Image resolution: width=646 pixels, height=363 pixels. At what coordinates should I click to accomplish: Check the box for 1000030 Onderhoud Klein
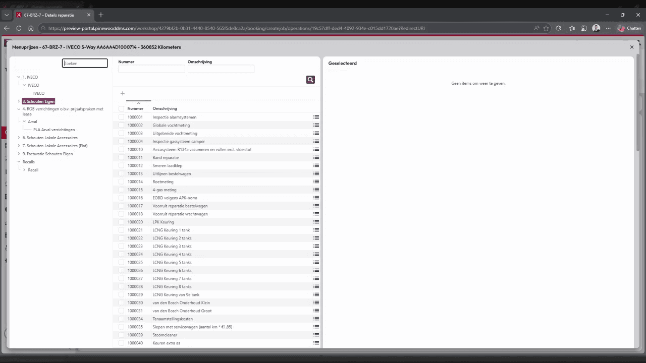[121, 302]
